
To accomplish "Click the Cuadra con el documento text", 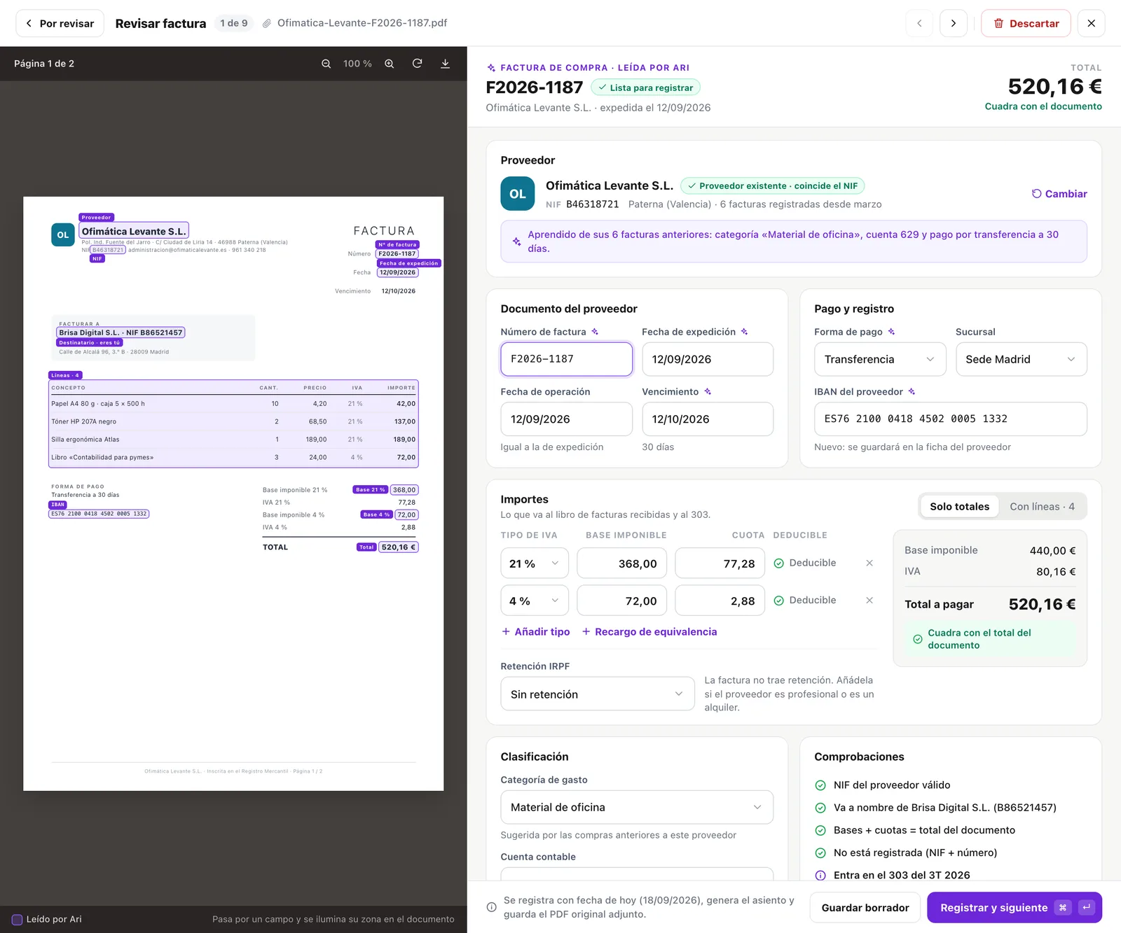I will tap(1043, 106).
